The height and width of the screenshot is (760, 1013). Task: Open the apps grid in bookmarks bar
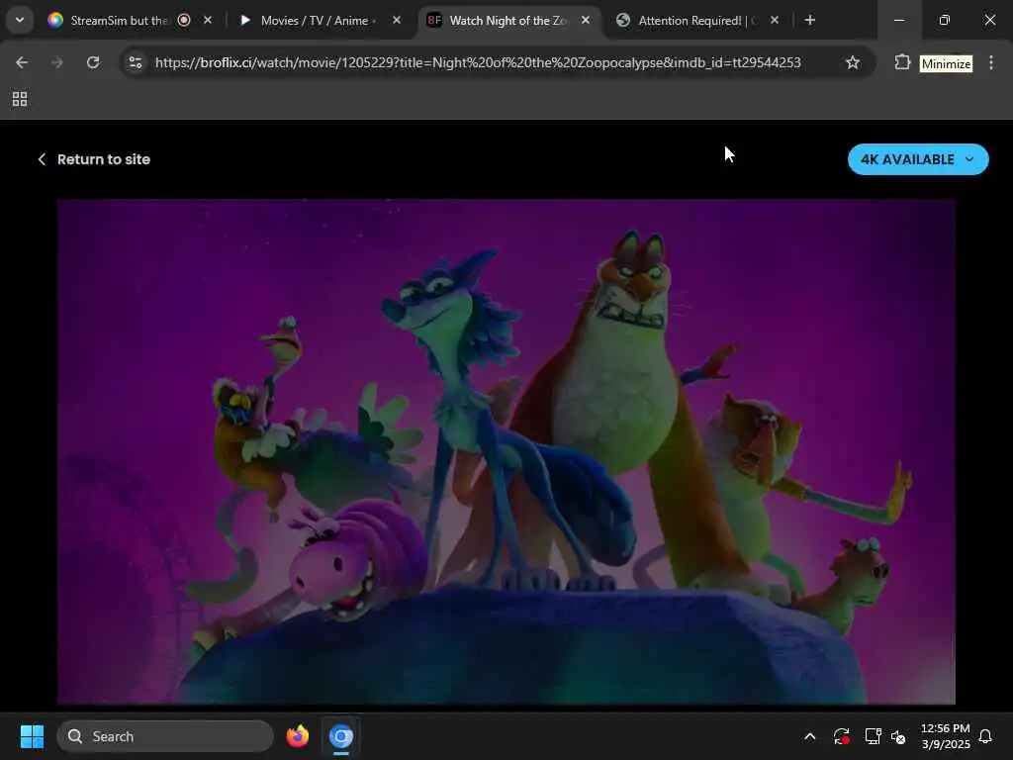pos(20,99)
